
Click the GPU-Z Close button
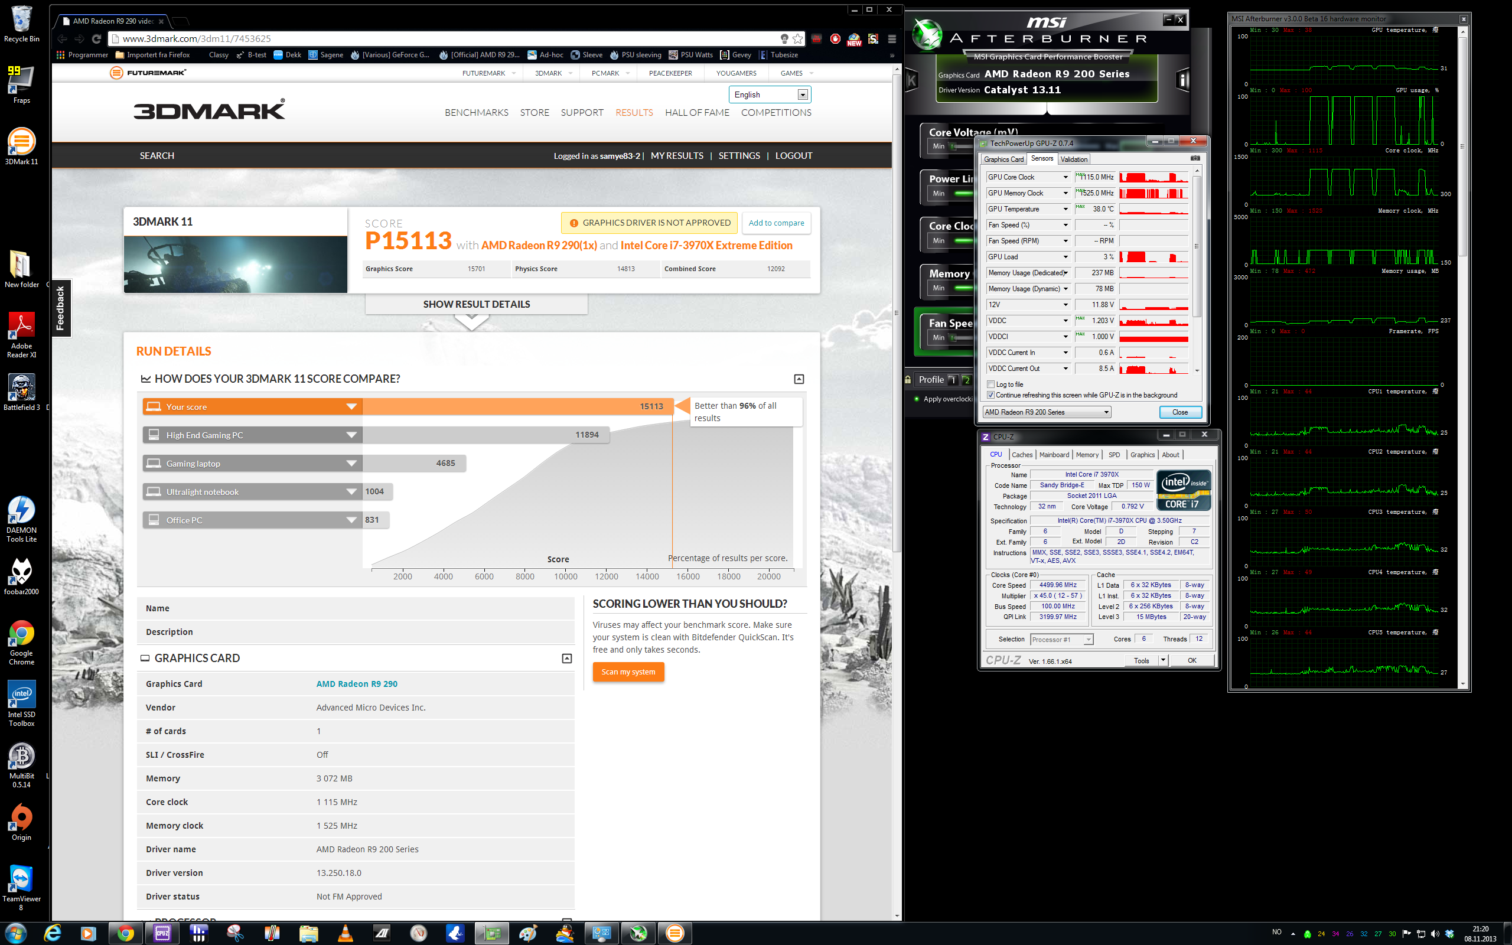(1179, 412)
